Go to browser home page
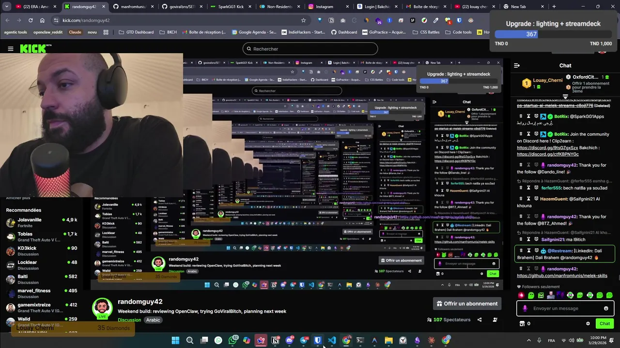Viewport: 620px width, 348px height. (42, 20)
